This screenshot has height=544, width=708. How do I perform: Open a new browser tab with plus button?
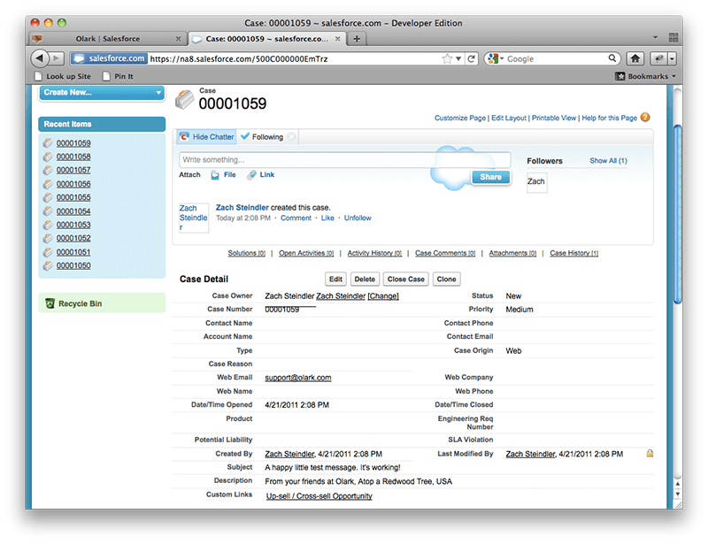357,39
